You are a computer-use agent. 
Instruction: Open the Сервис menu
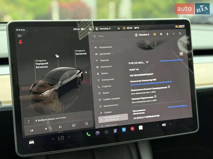pos(106,112)
